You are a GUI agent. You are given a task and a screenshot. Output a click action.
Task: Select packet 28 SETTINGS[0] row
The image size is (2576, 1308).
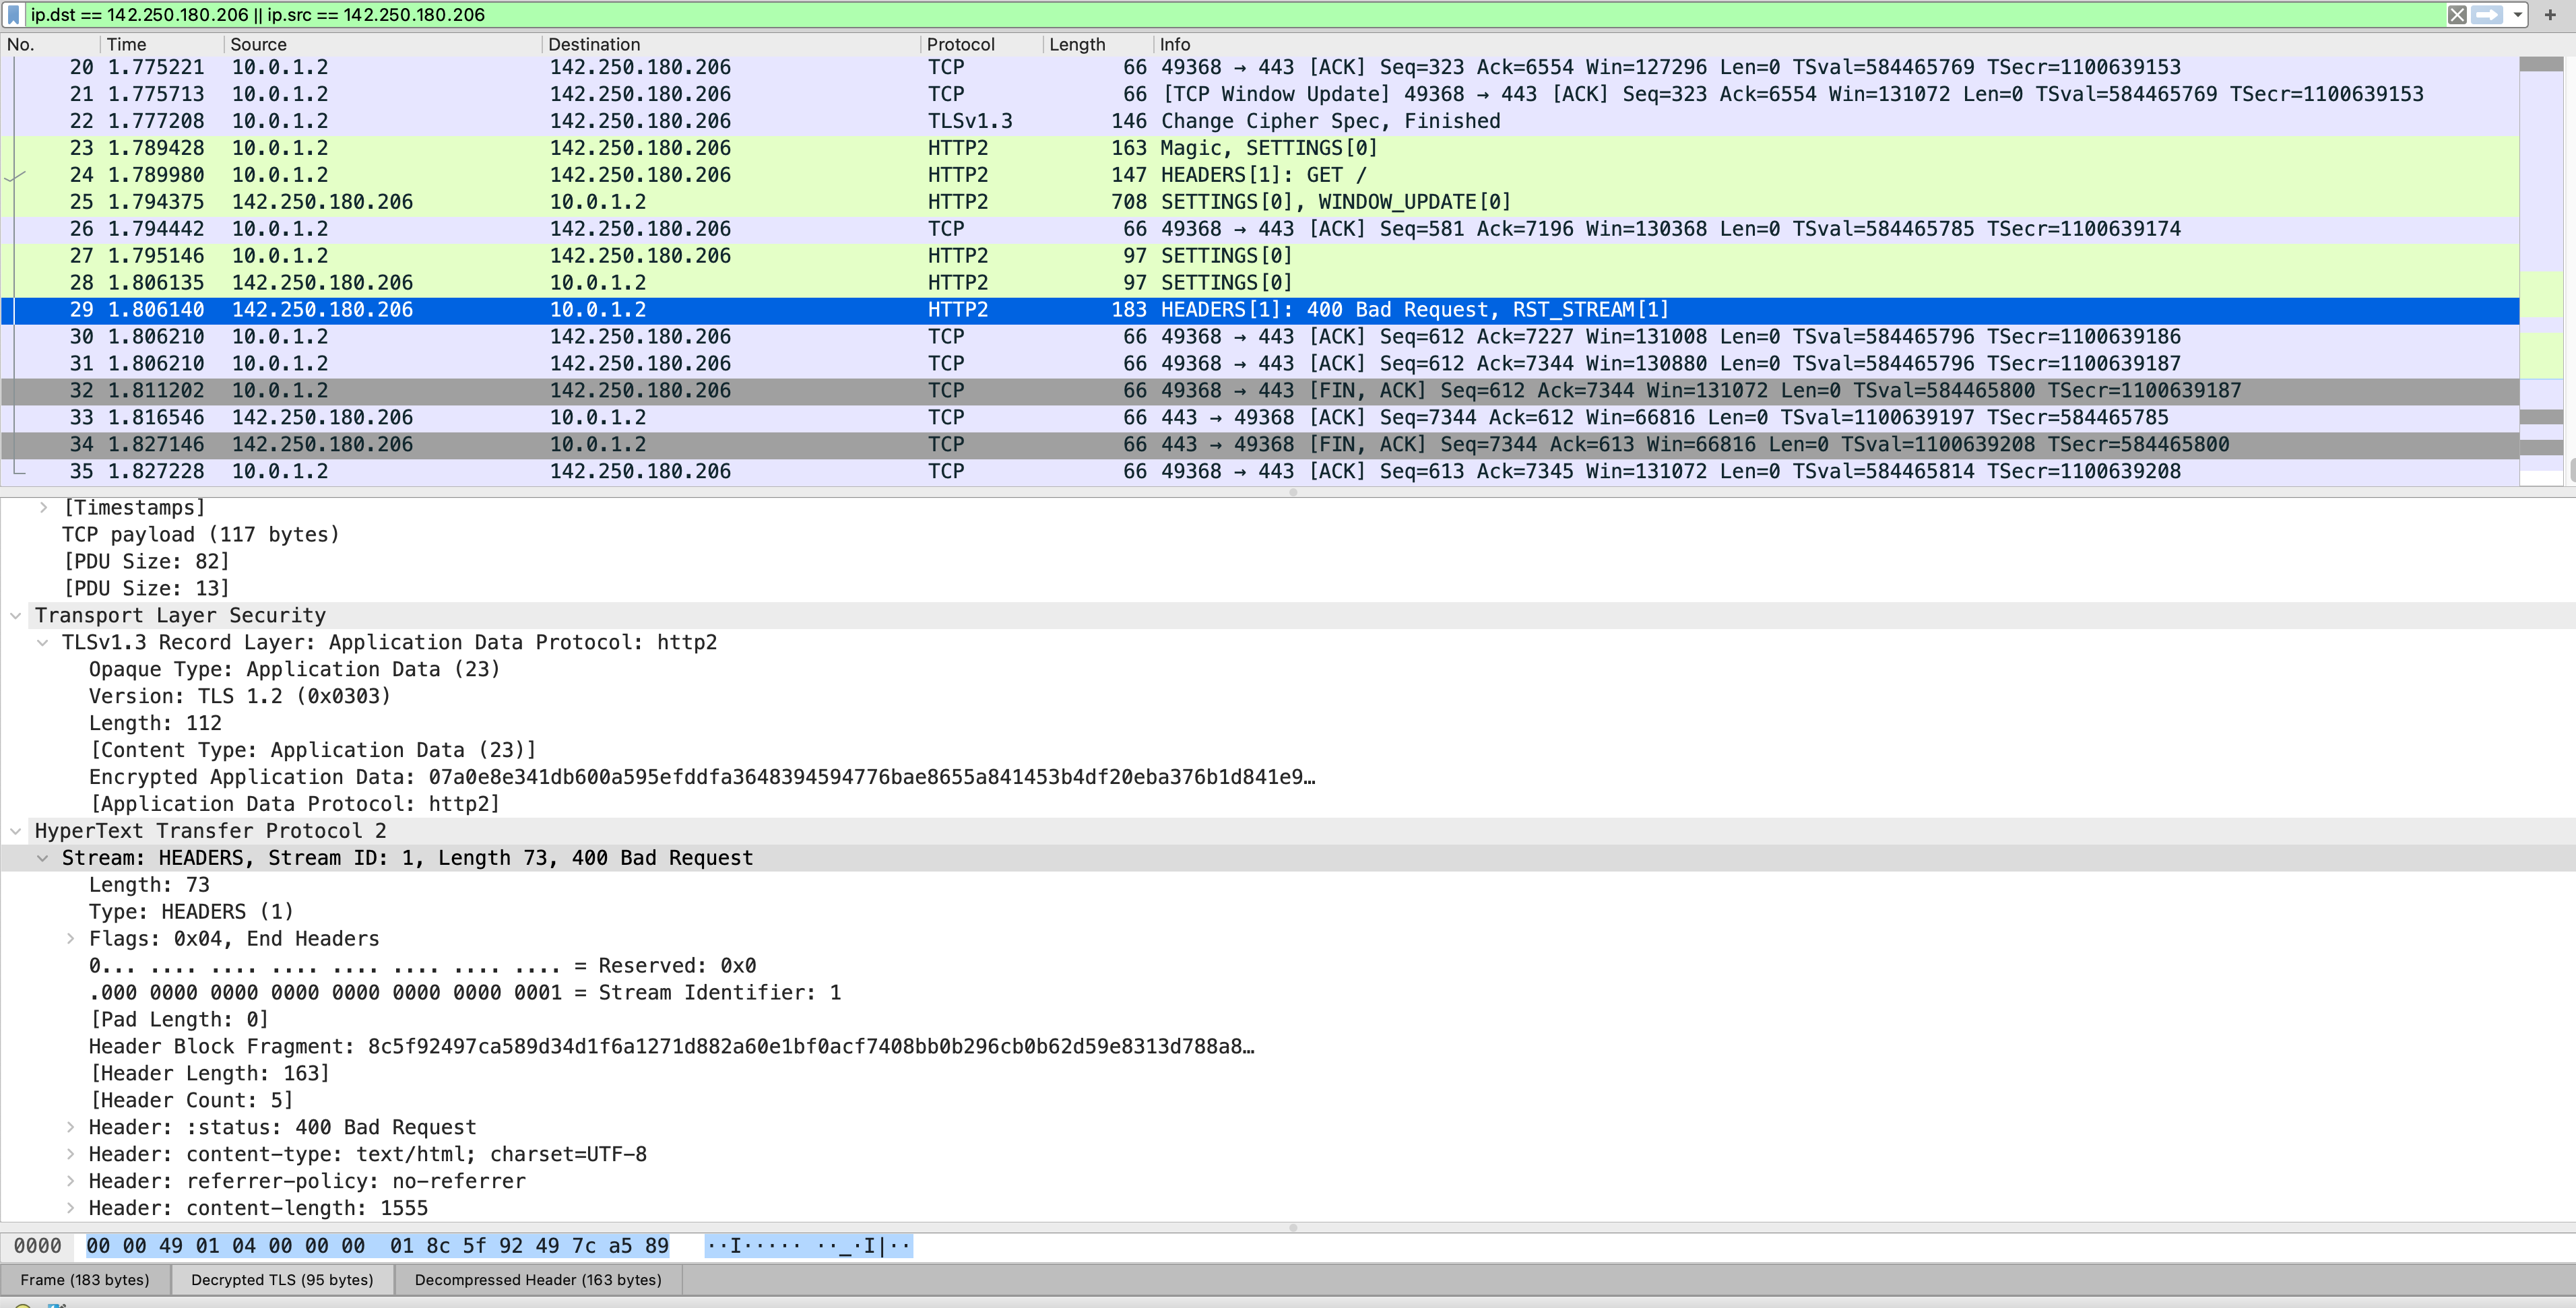pos(1260,283)
